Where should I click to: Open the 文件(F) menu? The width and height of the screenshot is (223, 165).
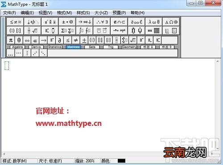[x=9, y=13]
